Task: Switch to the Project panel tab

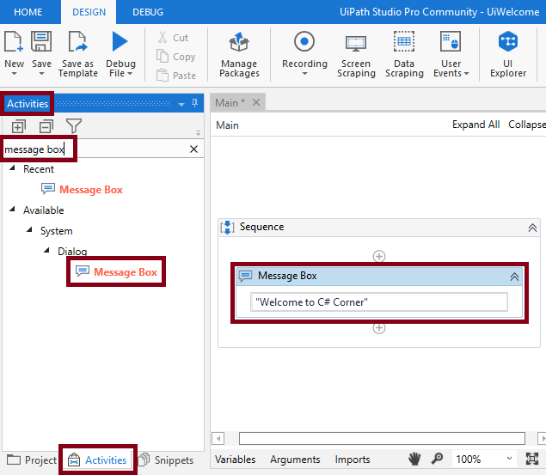Action: point(32,460)
